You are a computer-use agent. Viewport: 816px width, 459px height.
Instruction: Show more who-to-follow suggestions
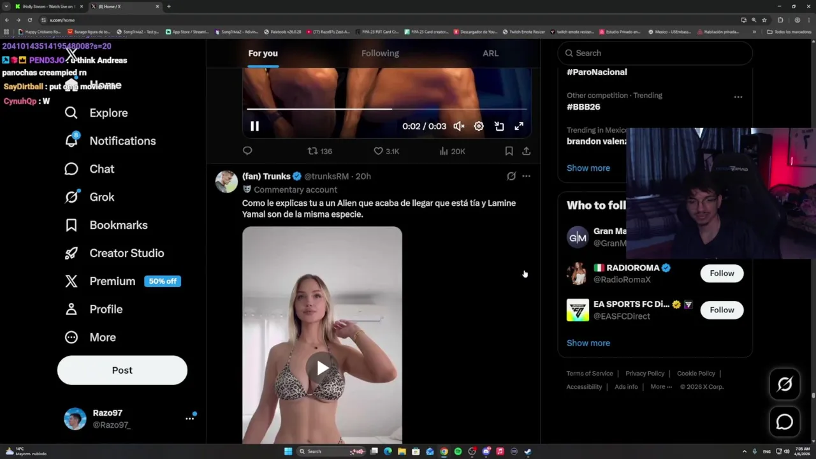click(588, 343)
